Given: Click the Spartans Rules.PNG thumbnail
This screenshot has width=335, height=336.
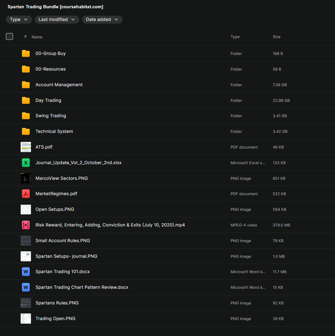Looking at the screenshot, I should 26,303.
